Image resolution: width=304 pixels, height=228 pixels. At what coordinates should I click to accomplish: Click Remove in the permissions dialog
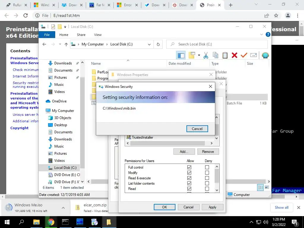click(208, 152)
